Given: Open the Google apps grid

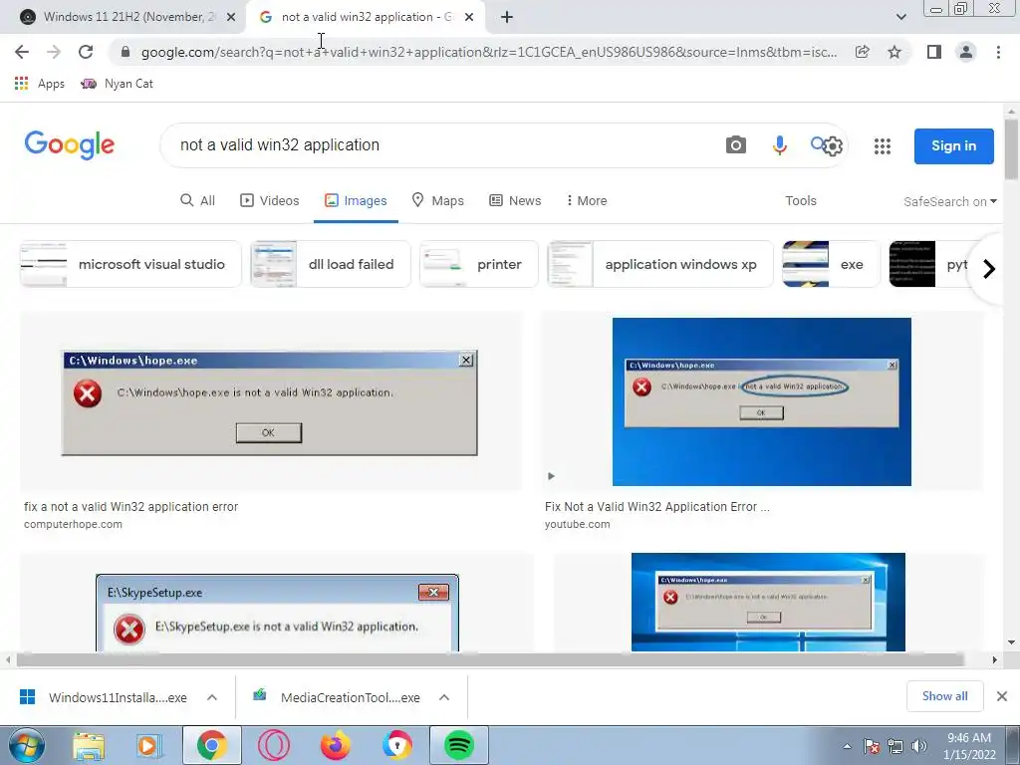Looking at the screenshot, I should pyautogui.click(x=883, y=146).
